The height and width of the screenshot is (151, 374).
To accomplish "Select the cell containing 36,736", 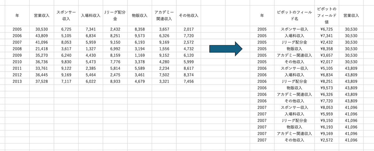I will tap(41, 62).
